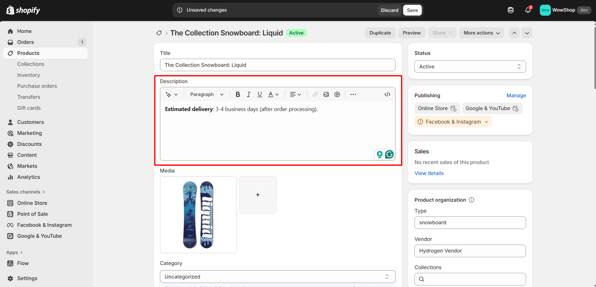Apply italic formatting in description toolbar
Image resolution: width=596 pixels, height=287 pixels.
coord(248,94)
